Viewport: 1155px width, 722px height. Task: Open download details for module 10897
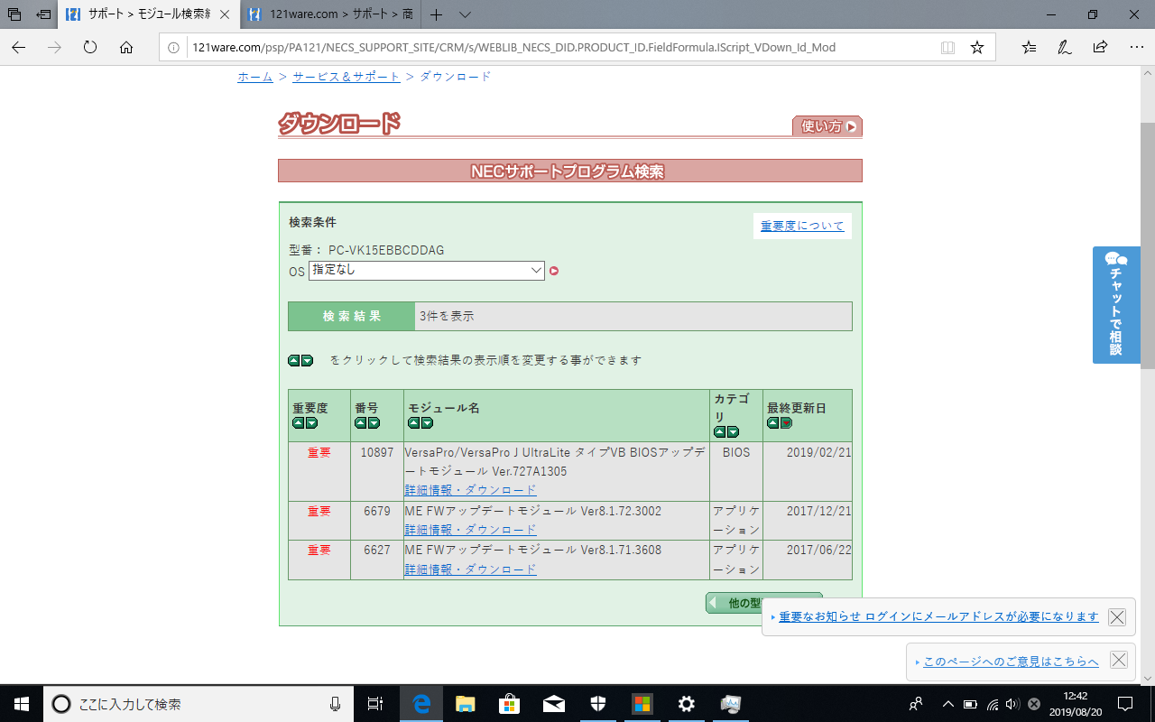[x=470, y=490]
